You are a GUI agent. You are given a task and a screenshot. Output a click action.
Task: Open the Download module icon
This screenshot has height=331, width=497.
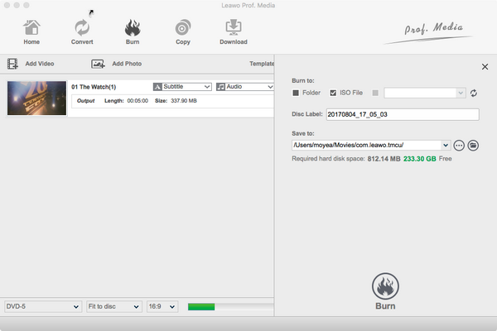point(233,30)
